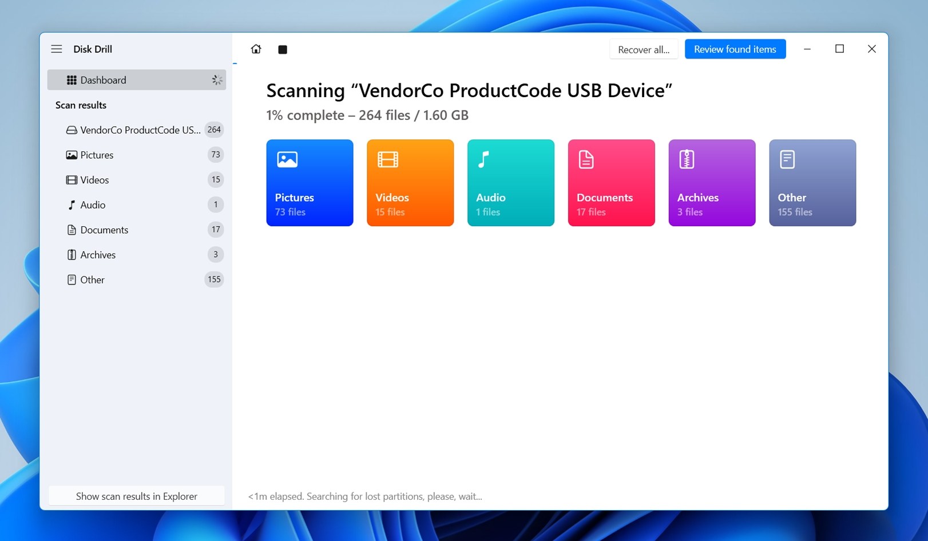
Task: Click the image icon on Pictures card
Action: [287, 159]
